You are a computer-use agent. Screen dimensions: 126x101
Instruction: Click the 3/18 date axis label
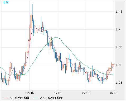click(114, 93)
